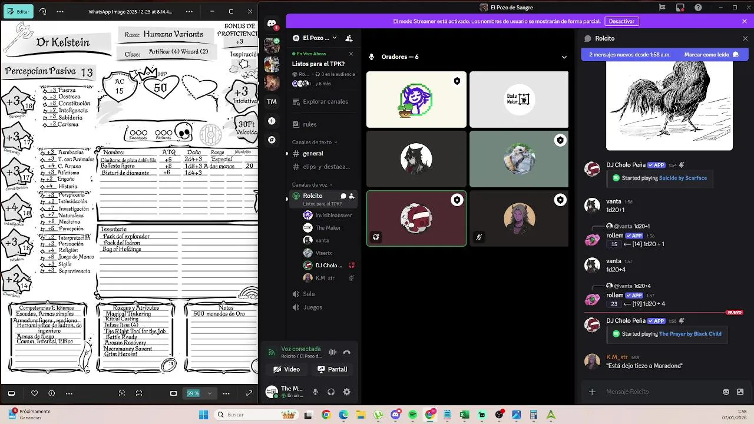Click Marcar como leído
Viewport: 754px width, 424px height.
tap(711, 55)
